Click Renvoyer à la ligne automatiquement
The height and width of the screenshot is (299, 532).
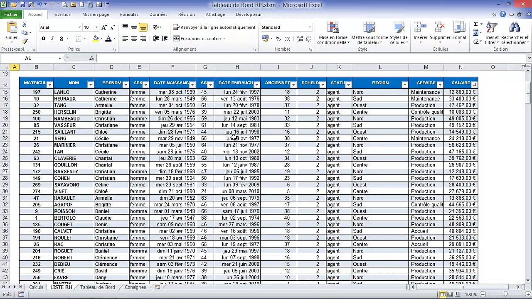point(214,27)
